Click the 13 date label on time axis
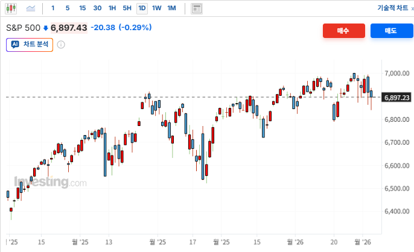 [x=109, y=242]
